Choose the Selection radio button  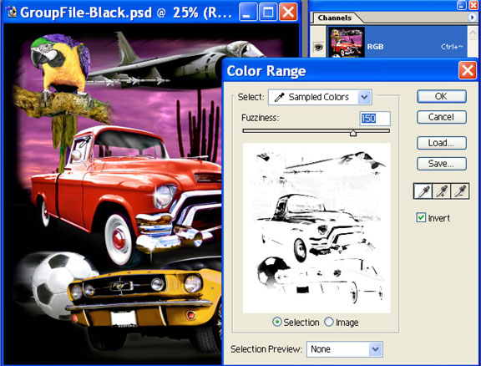click(x=276, y=322)
